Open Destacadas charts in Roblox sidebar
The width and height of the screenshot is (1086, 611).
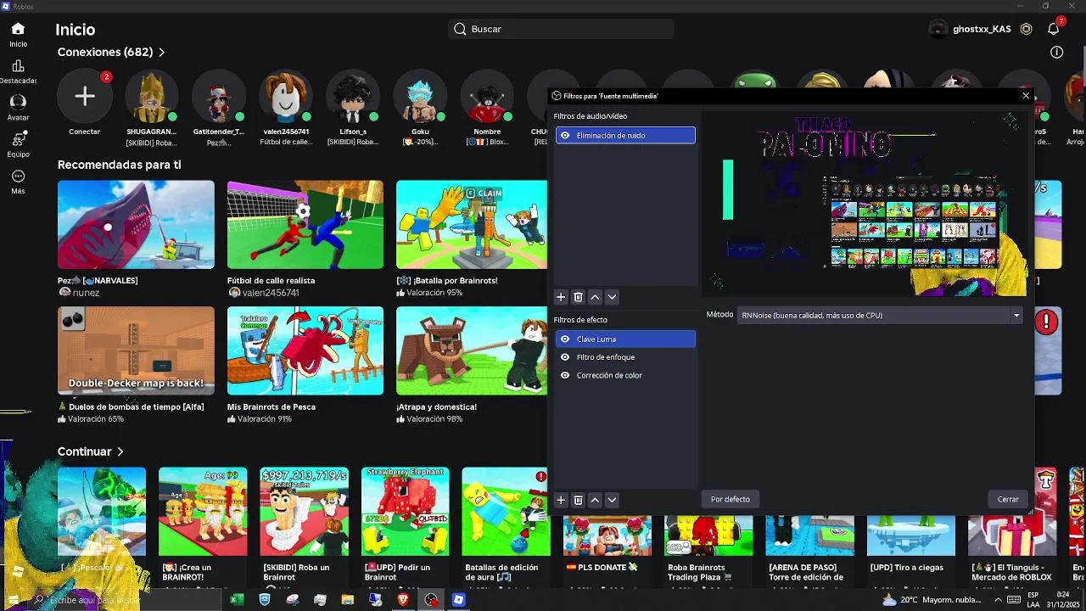coord(18,71)
